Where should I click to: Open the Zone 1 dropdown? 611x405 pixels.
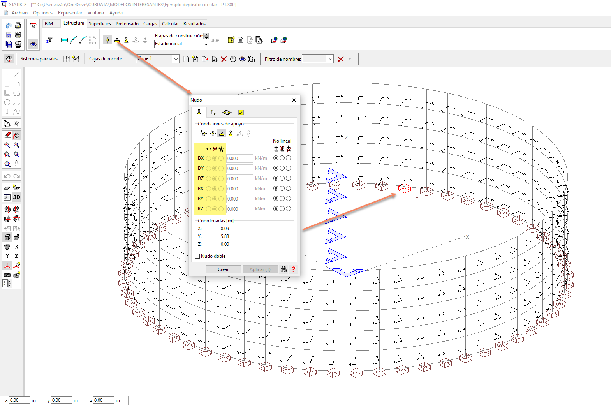click(x=176, y=59)
